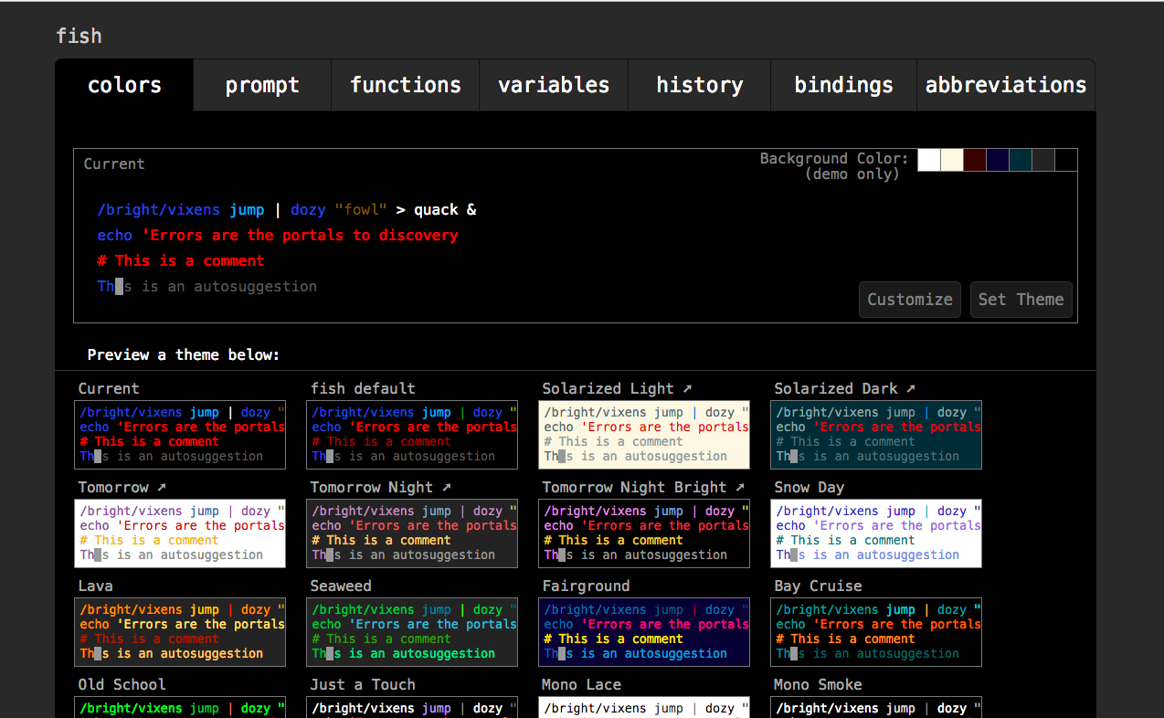Click the red comment line in current preview

(x=181, y=261)
